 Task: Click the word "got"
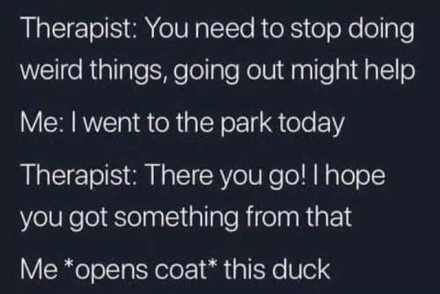coord(90,218)
